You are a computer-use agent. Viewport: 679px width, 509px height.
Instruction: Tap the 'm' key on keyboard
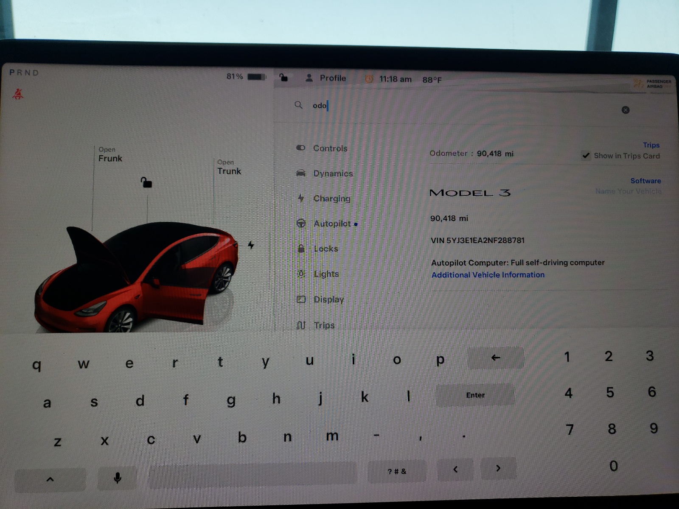332,436
